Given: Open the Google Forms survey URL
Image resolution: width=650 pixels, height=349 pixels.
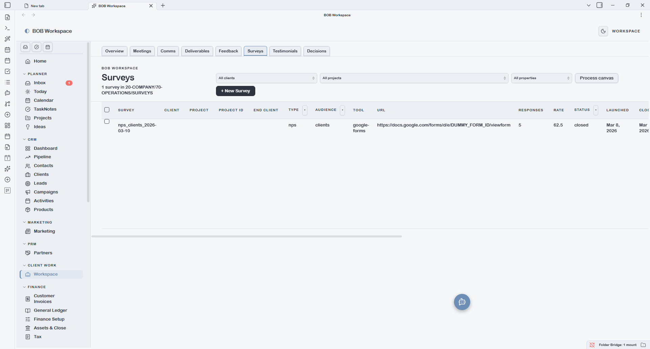Looking at the screenshot, I should (443, 125).
